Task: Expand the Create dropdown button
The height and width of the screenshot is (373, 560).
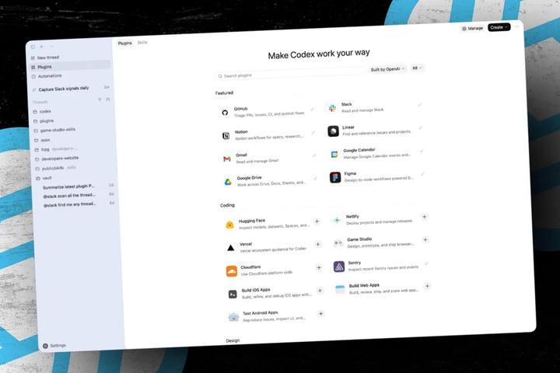Action: 499,27
